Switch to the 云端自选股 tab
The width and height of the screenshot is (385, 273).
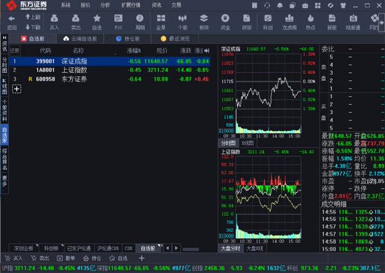[x=80, y=38]
